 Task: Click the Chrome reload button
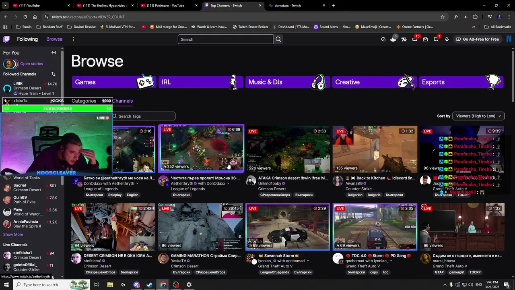point(25,17)
